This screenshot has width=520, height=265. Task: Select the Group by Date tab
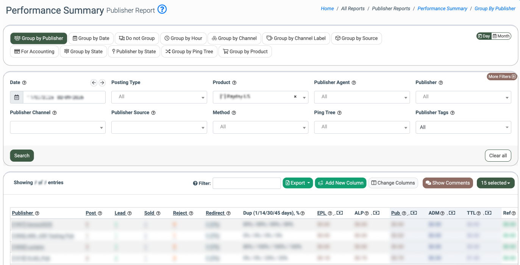(91, 38)
